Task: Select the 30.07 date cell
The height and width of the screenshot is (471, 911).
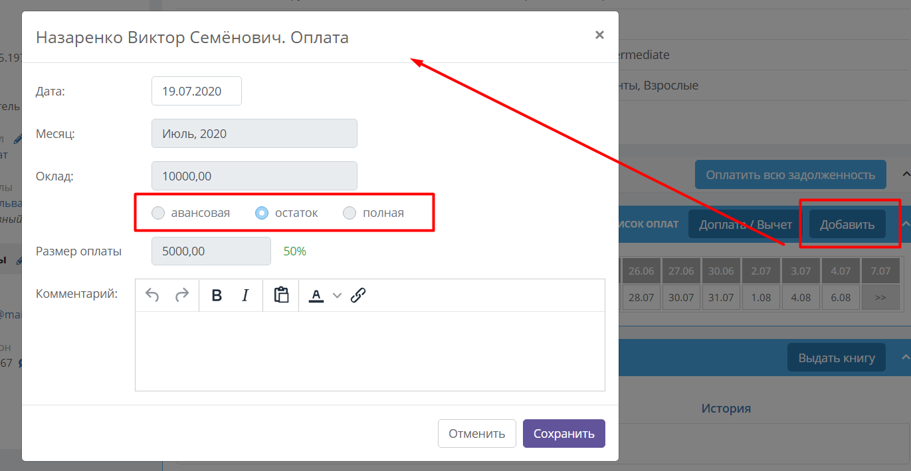Action: (681, 297)
